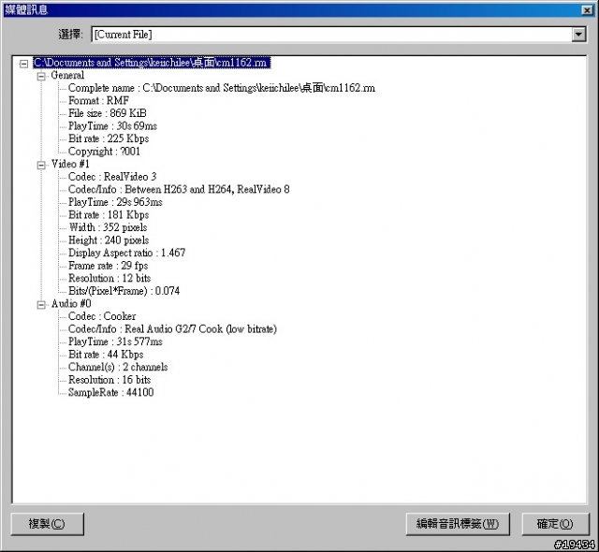Select 'PlayTime : 30s 69ms' row
Image resolution: width=599 pixels, height=552 pixels.
coord(112,126)
